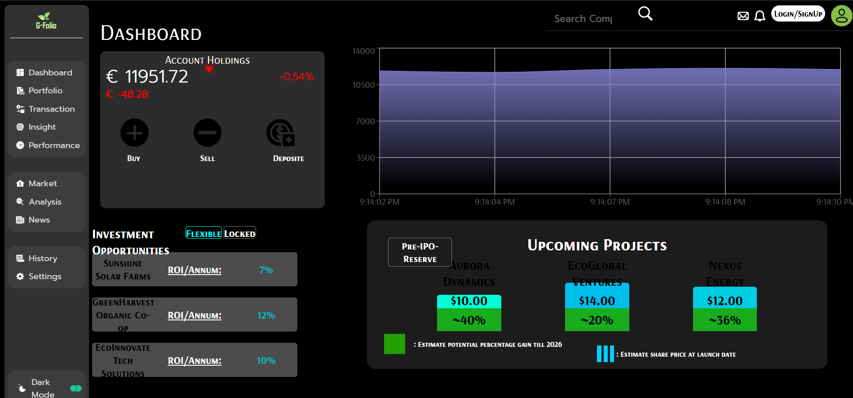This screenshot has width=853, height=398.
Task: Click the search magnifier icon
Action: [645, 14]
